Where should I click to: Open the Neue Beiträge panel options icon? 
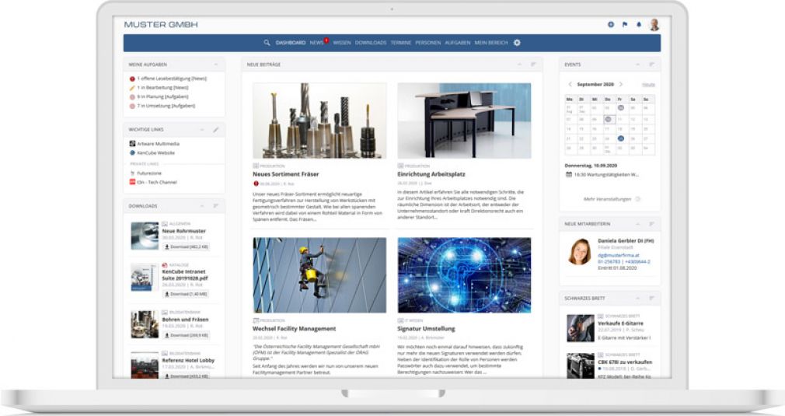[x=533, y=65]
